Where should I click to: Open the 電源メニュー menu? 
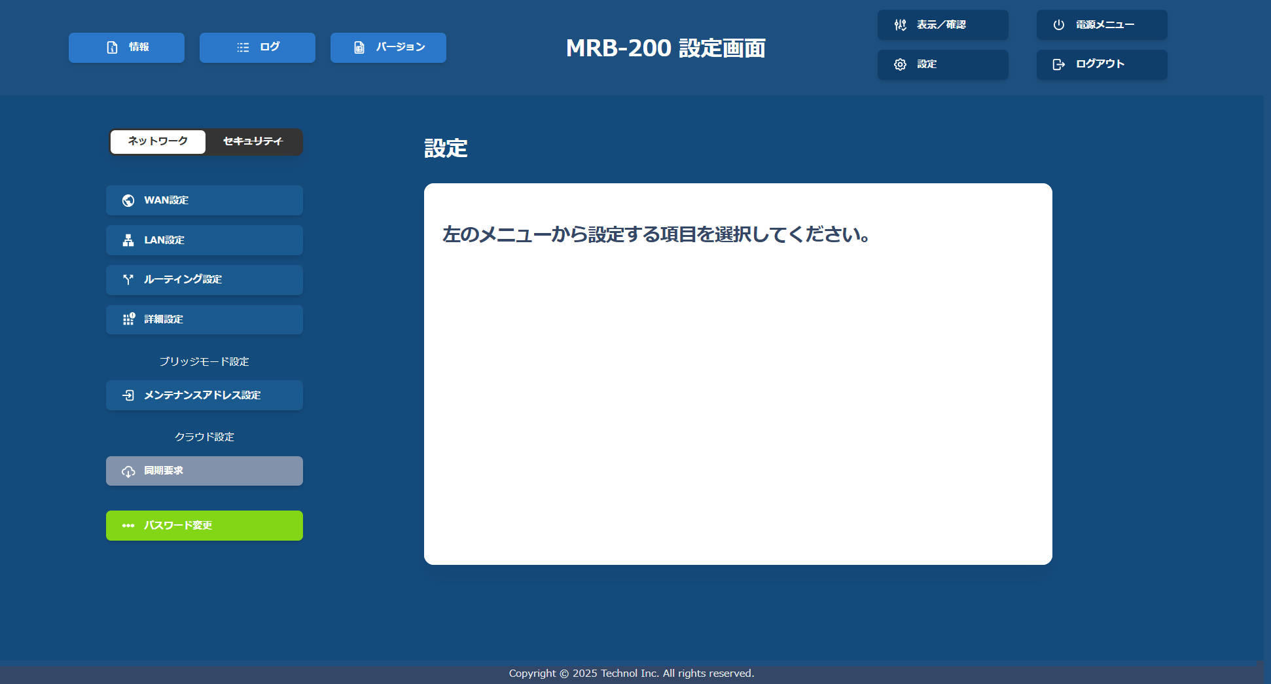[1101, 25]
